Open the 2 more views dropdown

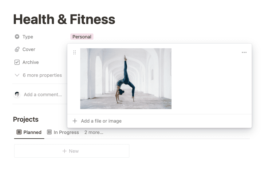click(x=94, y=132)
